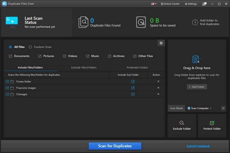The height and width of the screenshot is (153, 230).
Task: Toggle Include Sub Folder for Y:\acronis images
Action: [133, 88]
